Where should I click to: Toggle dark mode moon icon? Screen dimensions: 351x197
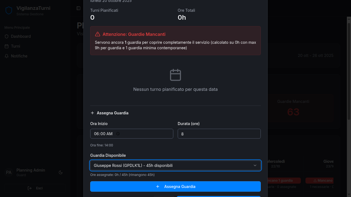tap(61, 172)
